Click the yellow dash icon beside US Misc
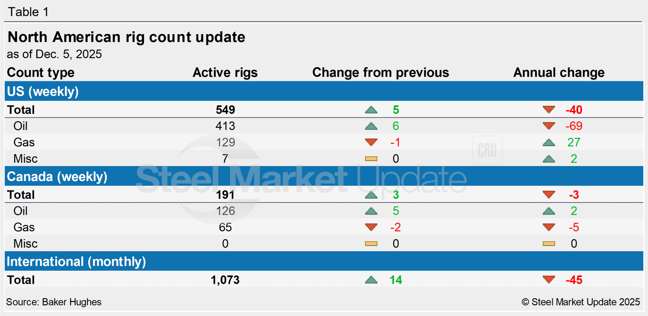This screenshot has height=316, width=648. pos(371,159)
